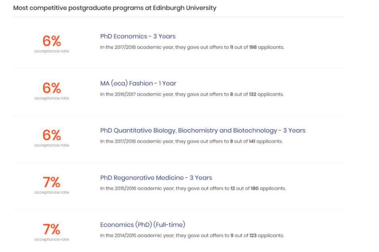This screenshot has height=252, width=379.
Task: Open the PhD Quantitative Biology, Biochemistry and Biotechnology link
Action: 202,131
